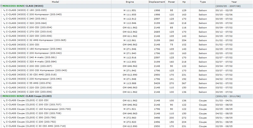Click year range 00/05 - 02/06
Viewport: 253px width, 128px height.
pyautogui.click(x=224, y=14)
